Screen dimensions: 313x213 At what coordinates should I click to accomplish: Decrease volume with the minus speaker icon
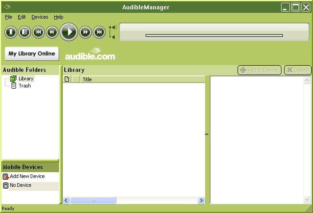(x=112, y=37)
